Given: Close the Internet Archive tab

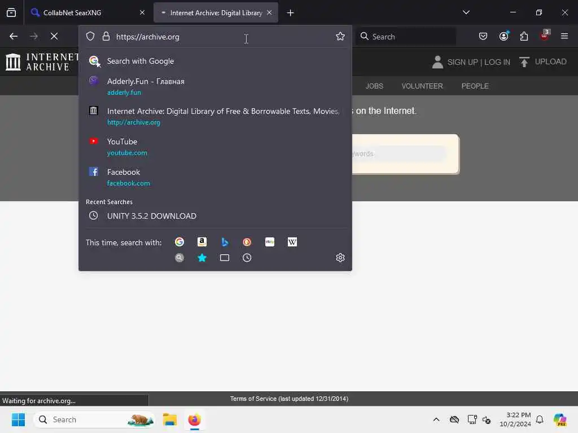Looking at the screenshot, I should [269, 12].
